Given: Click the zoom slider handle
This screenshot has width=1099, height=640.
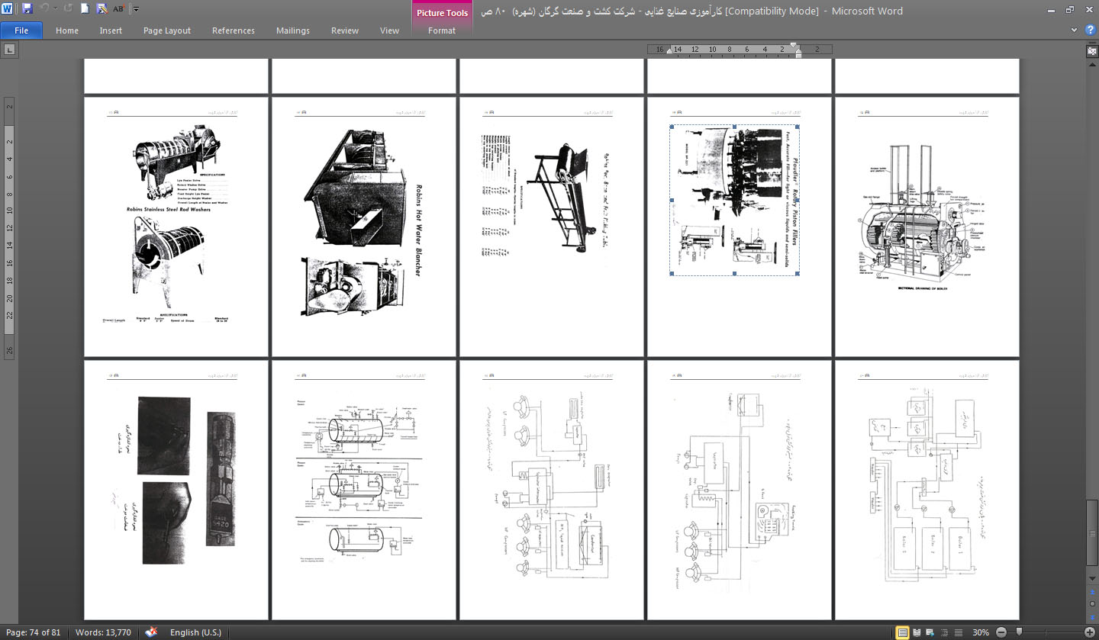Looking at the screenshot, I should click(x=1018, y=632).
